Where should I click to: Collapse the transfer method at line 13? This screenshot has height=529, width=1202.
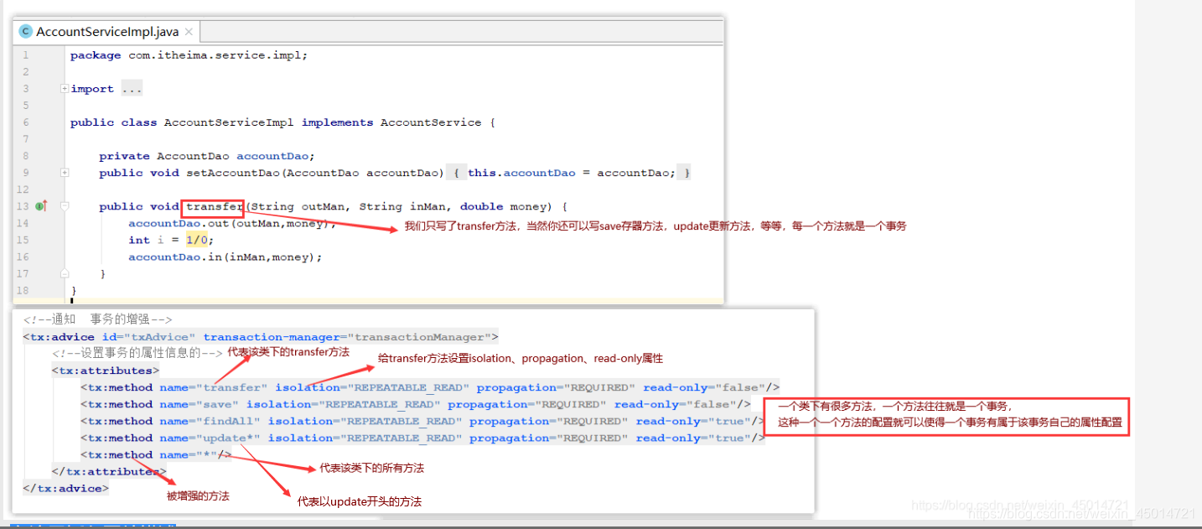[65, 206]
